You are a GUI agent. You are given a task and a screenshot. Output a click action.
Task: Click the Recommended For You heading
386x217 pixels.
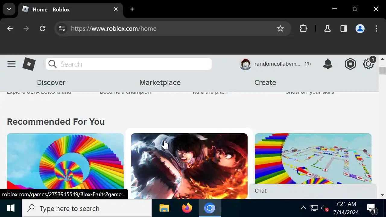tap(56, 122)
